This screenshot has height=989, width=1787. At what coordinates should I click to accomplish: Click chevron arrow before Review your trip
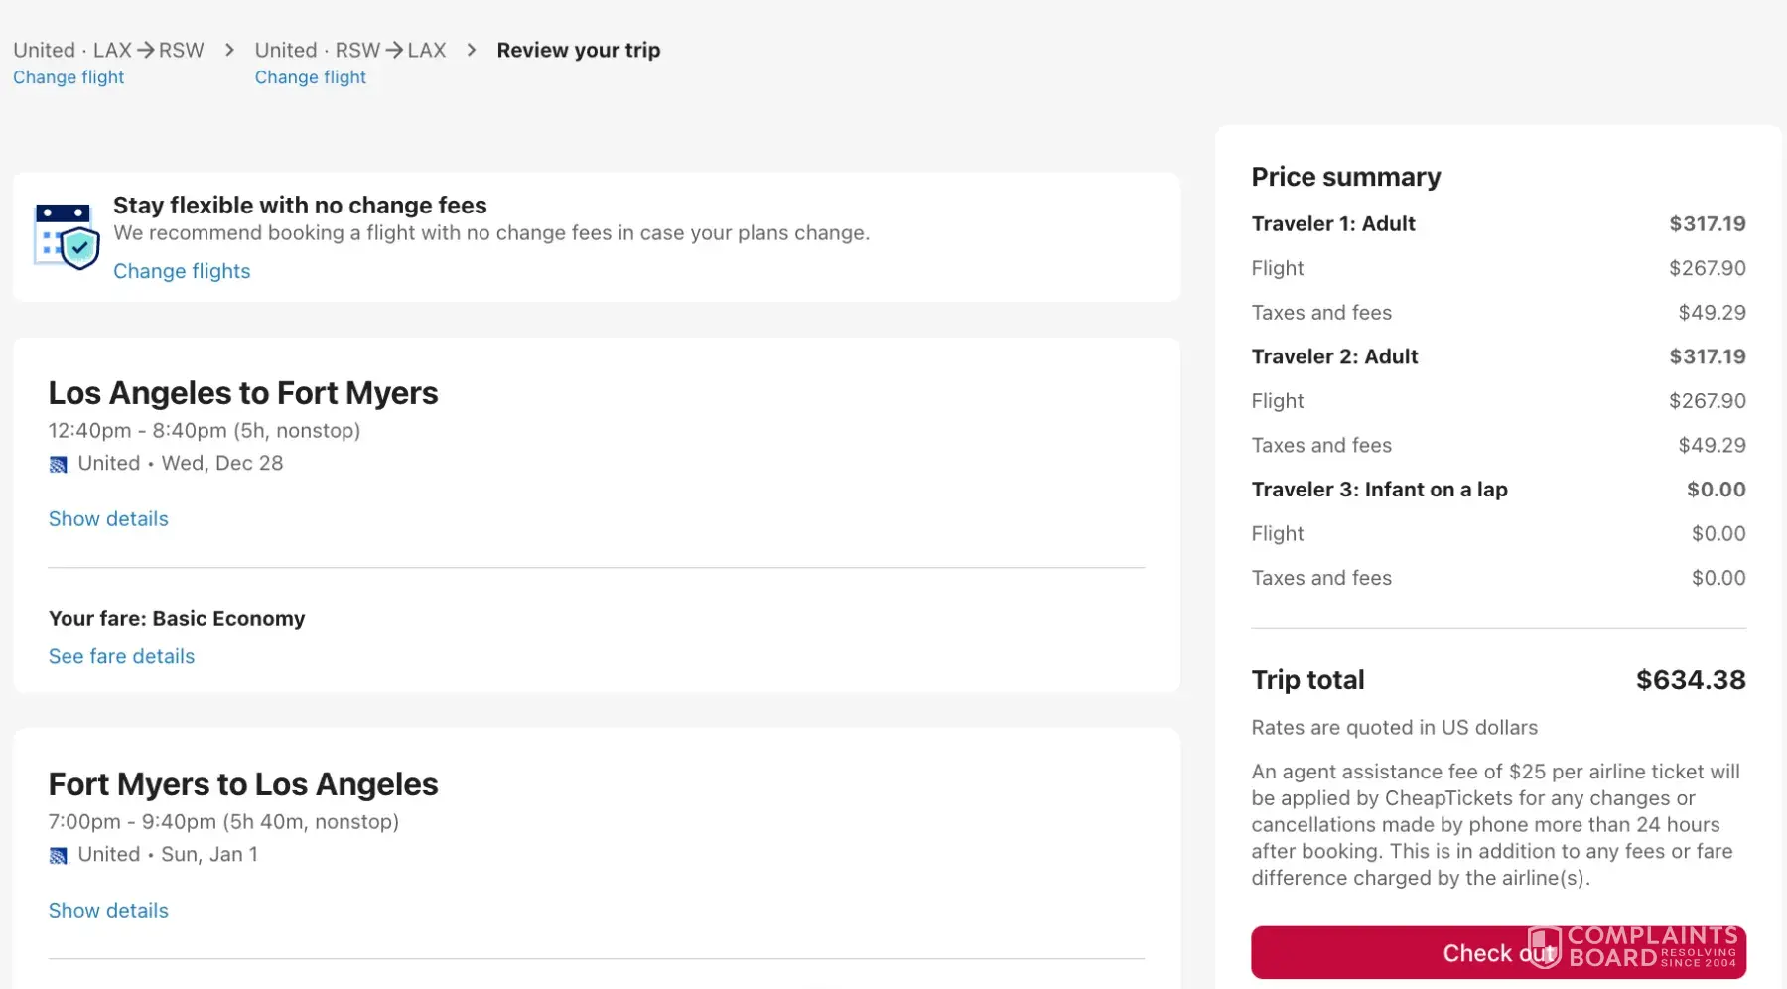click(x=472, y=50)
